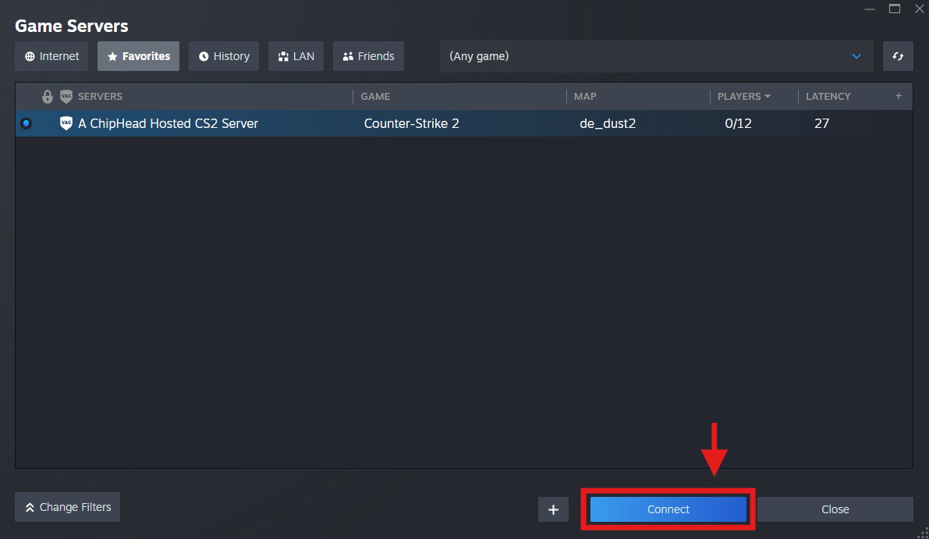Click the '0/12' players cell

point(738,123)
